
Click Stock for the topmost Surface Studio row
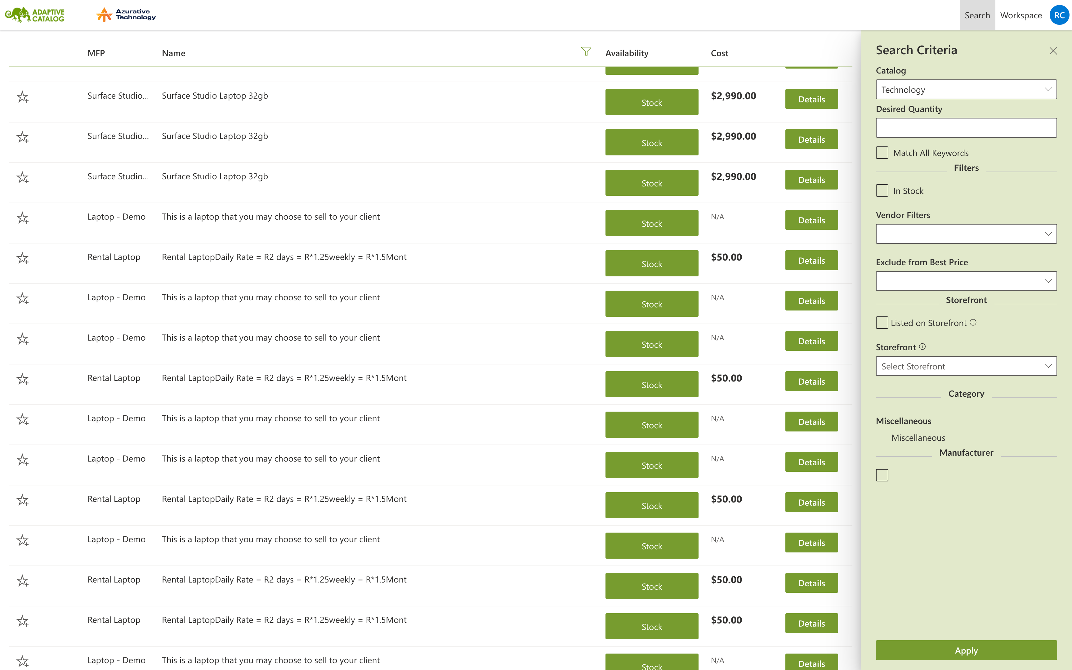point(652,102)
